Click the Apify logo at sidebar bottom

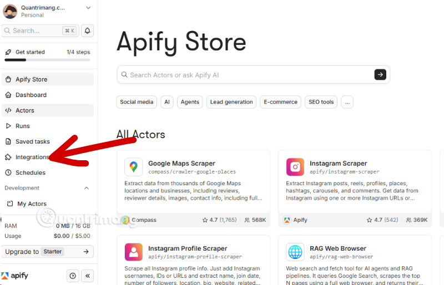15,276
